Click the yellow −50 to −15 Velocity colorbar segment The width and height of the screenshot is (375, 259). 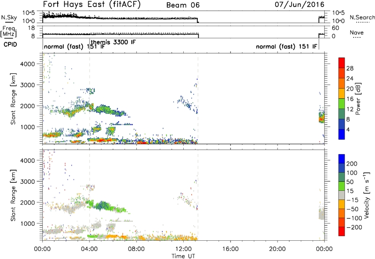coord(342,204)
